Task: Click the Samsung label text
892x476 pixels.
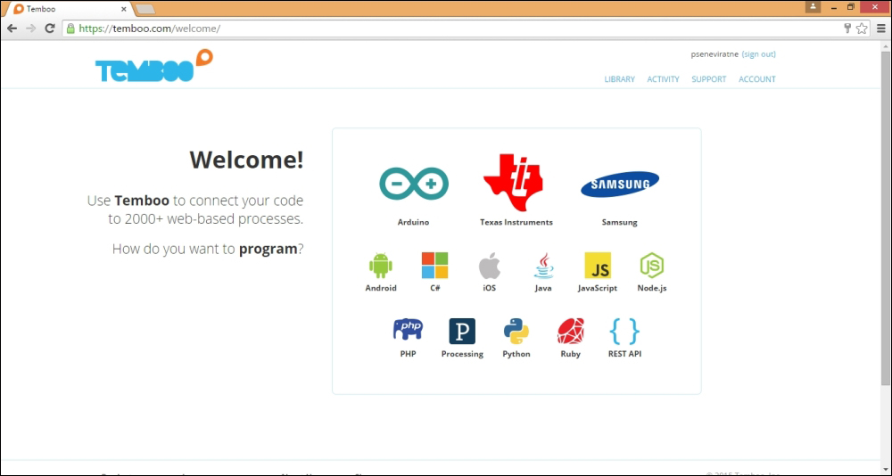Action: coord(620,222)
